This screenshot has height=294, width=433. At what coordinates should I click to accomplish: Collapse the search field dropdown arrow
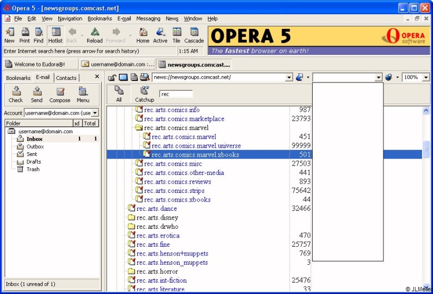coord(379,77)
